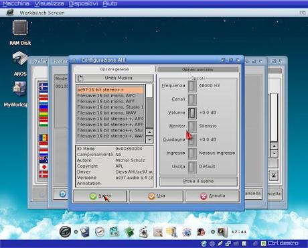Click the Workbench Screen logo icon
Viewport: 308px width, 248px height.
[x=10, y=13]
